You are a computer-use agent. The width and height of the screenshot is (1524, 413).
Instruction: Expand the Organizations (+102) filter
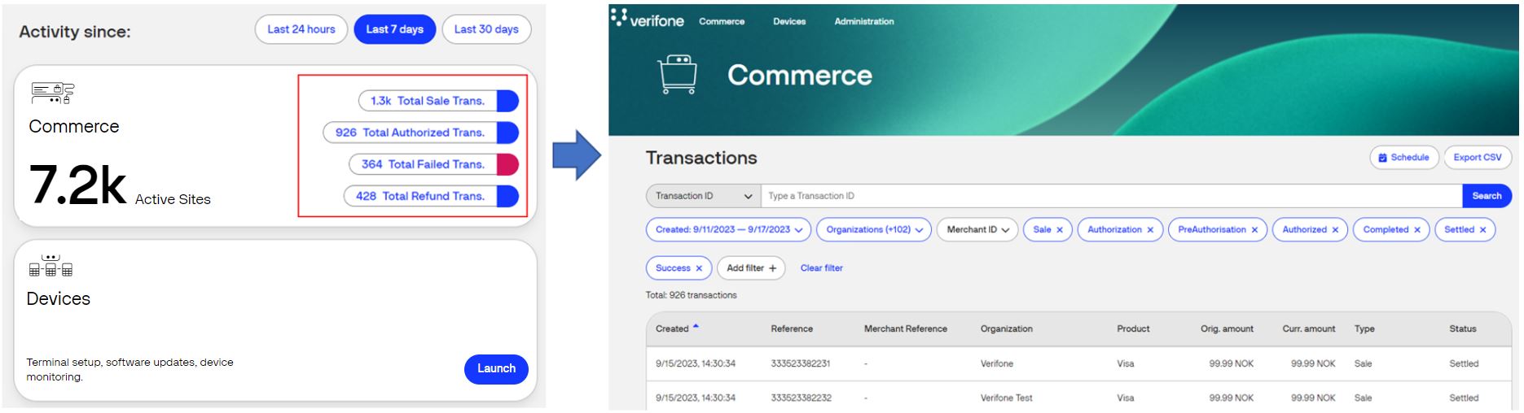click(x=874, y=230)
